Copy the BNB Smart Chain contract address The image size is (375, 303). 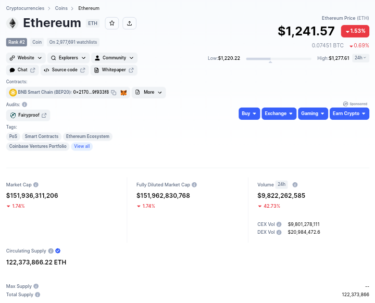pyautogui.click(x=114, y=93)
